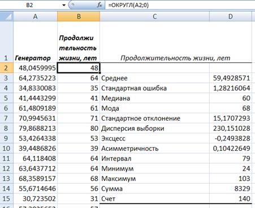Click cell with 63,6437712

[x=35, y=168]
